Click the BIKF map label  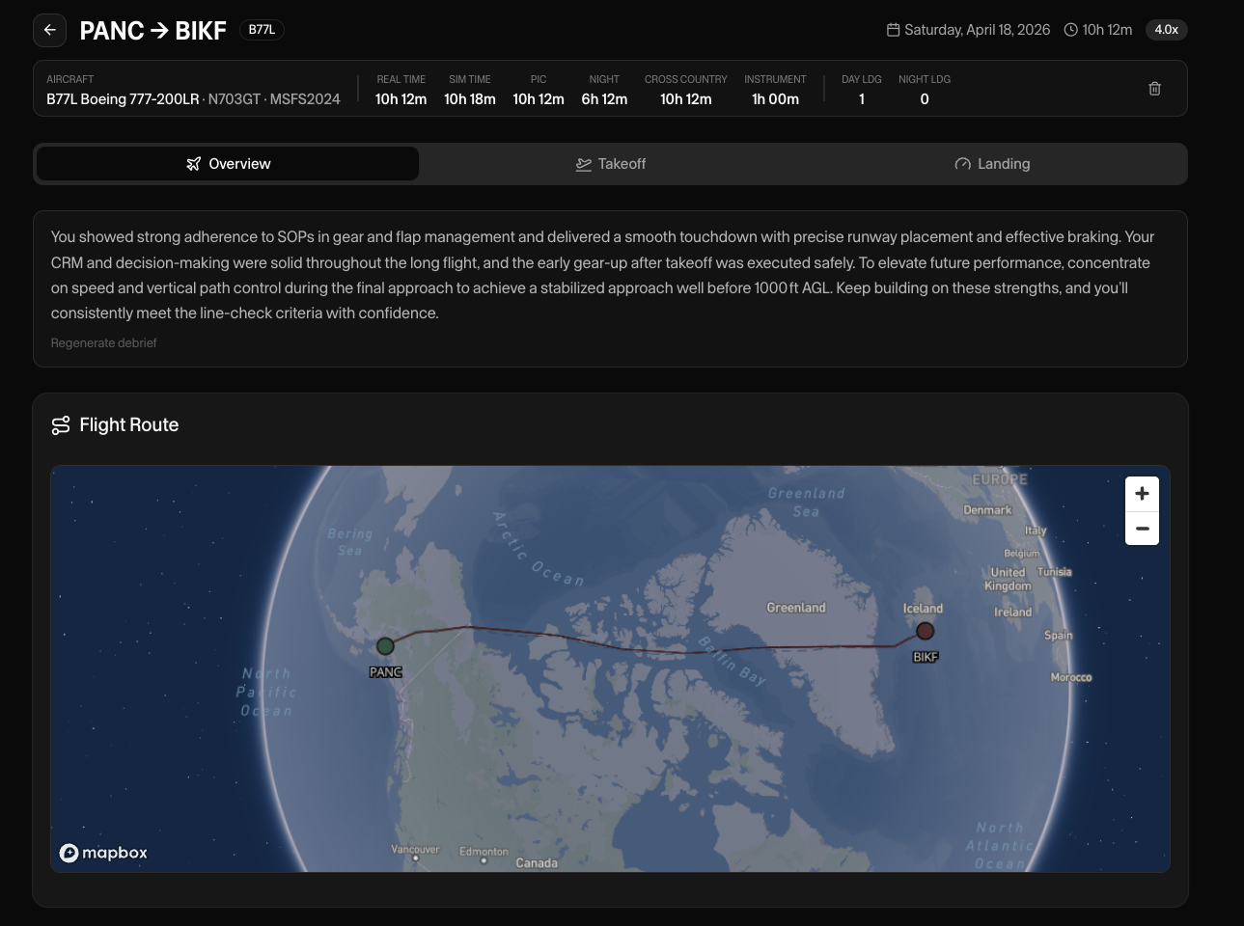[x=925, y=657]
